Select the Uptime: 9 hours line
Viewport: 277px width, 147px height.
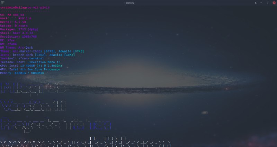coord(13,26)
